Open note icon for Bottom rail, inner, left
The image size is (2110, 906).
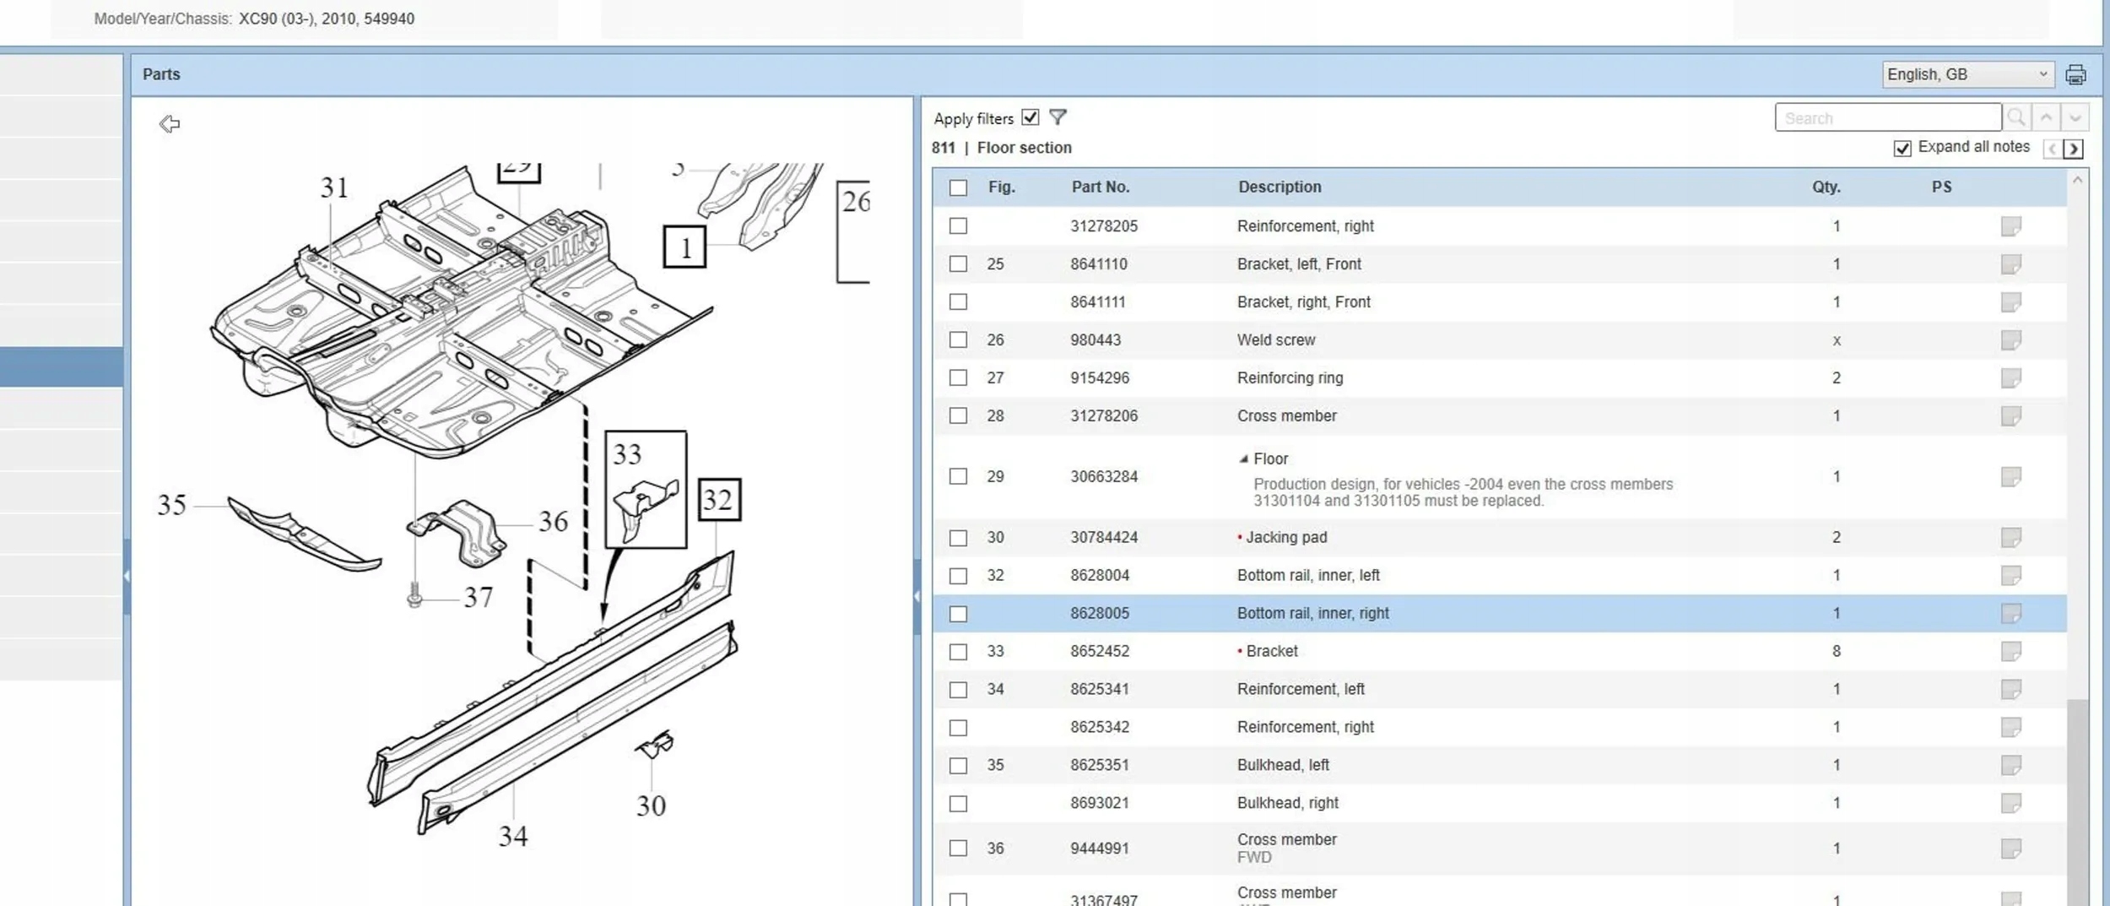point(2010,576)
